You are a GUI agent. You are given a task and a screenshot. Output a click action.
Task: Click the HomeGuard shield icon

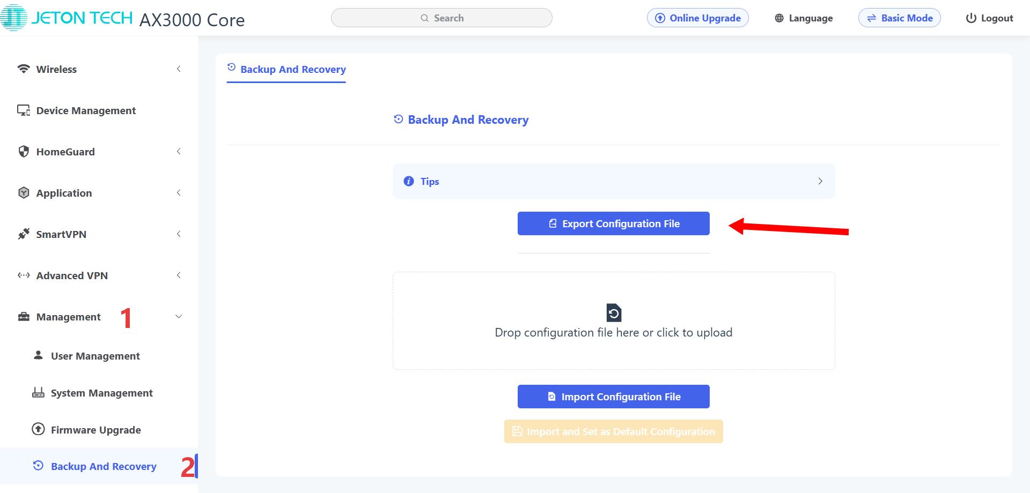point(24,151)
